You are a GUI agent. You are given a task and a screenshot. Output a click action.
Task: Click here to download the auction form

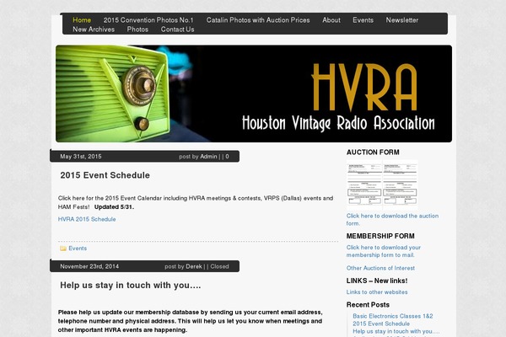(x=392, y=219)
